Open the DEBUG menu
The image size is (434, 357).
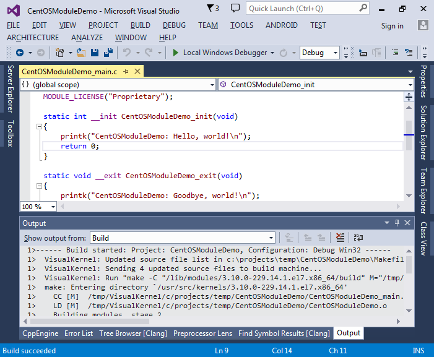(x=174, y=25)
